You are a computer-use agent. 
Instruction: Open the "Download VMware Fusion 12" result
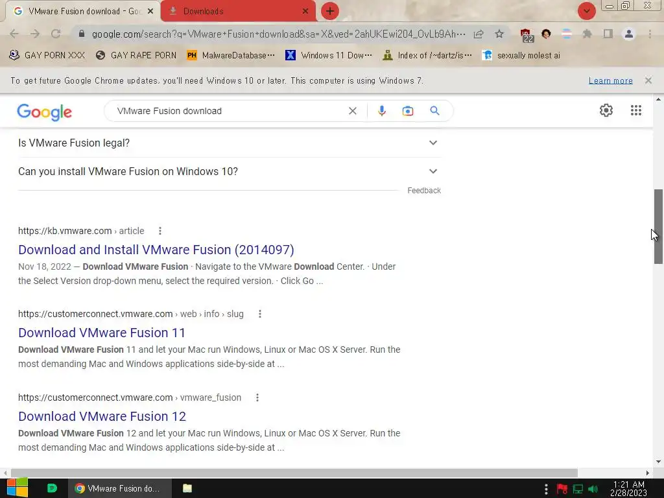point(102,417)
